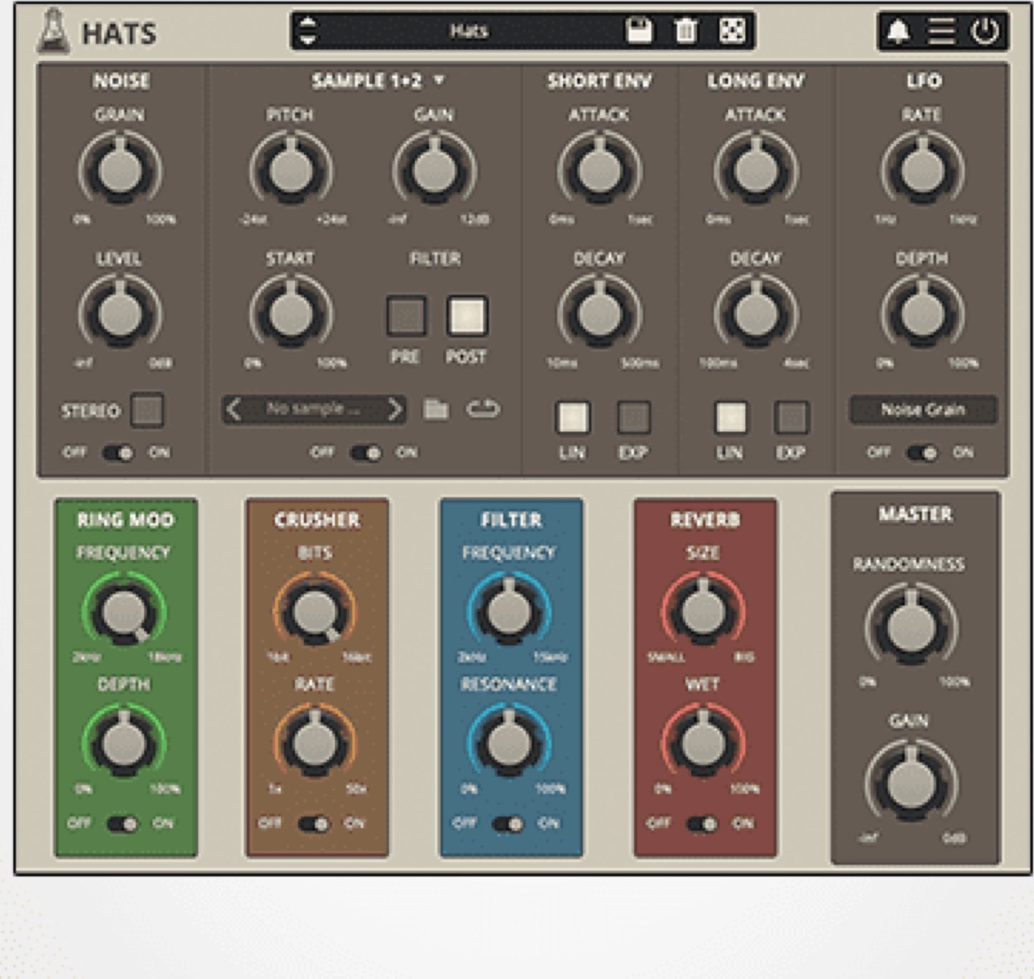Toggle the Reverb on/off switch
This screenshot has width=1034, height=979.
[x=702, y=824]
